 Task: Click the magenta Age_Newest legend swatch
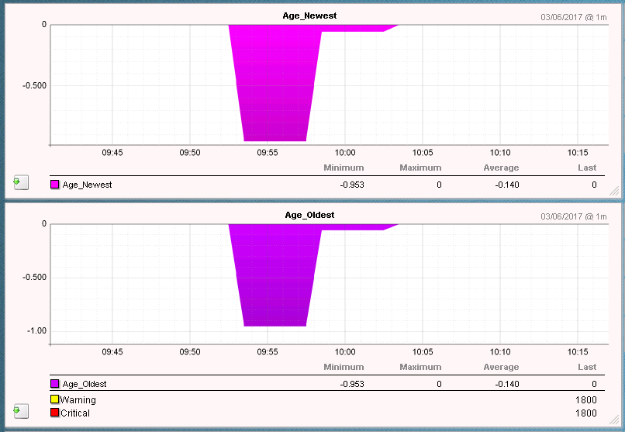[55, 185]
